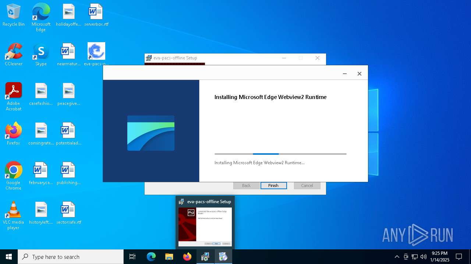The image size is (471, 264).
Task: Select the eva-pacs installer desktop icon
Action: coord(96,55)
